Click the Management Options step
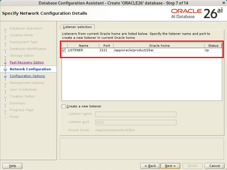This screenshot has width=227, height=170. coord(27,83)
